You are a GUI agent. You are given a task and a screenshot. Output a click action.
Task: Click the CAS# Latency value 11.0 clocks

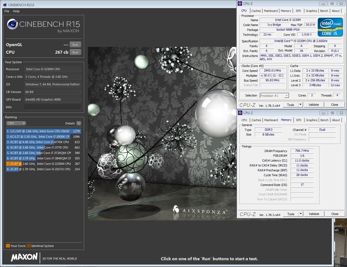tap(302, 160)
